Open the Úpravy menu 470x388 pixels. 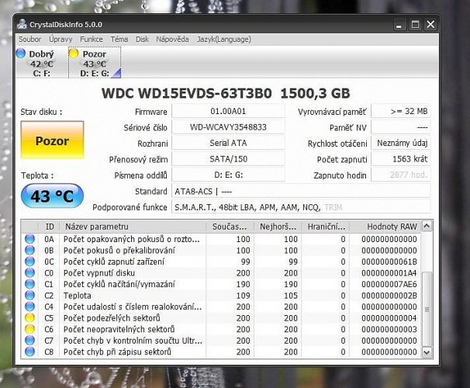[60, 40]
